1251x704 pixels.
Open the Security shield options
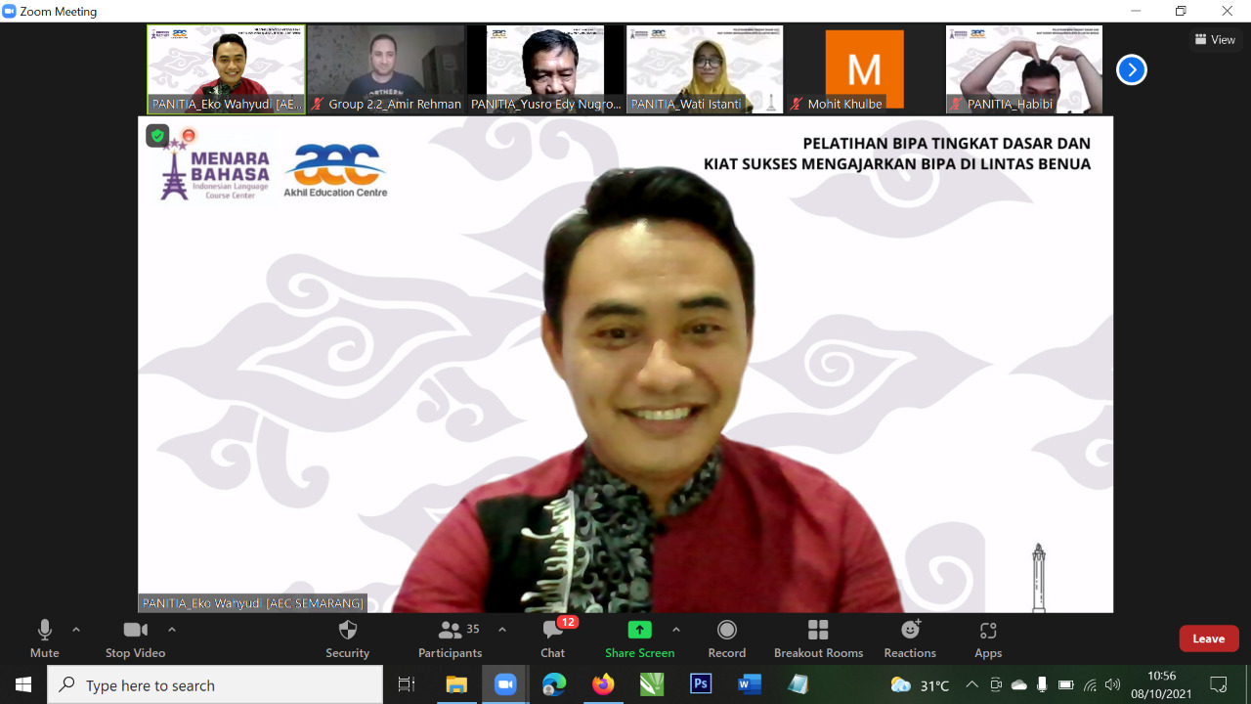[x=347, y=638]
